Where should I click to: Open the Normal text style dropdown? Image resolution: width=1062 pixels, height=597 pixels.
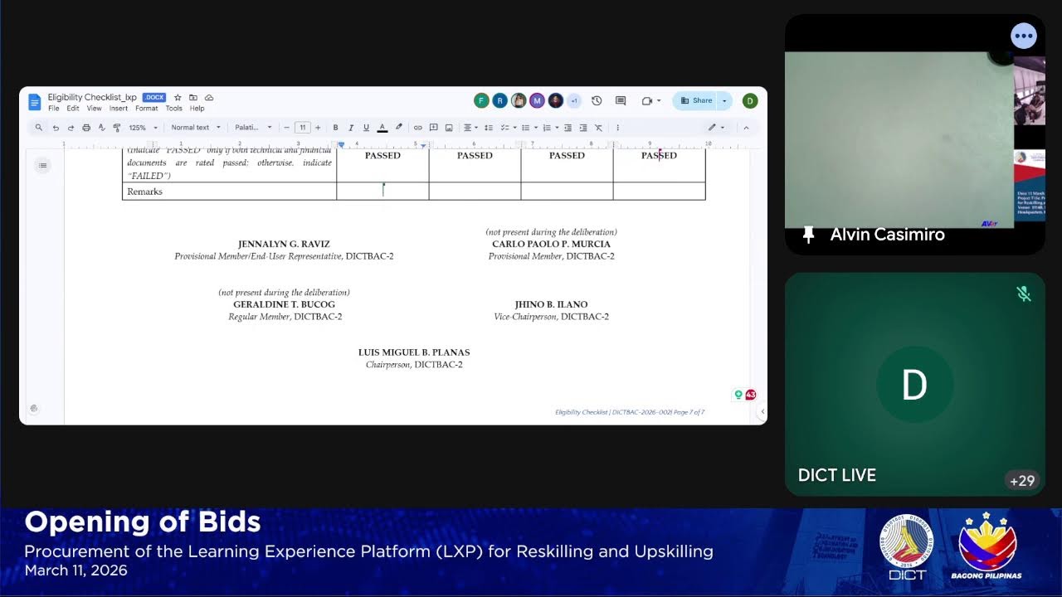pos(196,128)
